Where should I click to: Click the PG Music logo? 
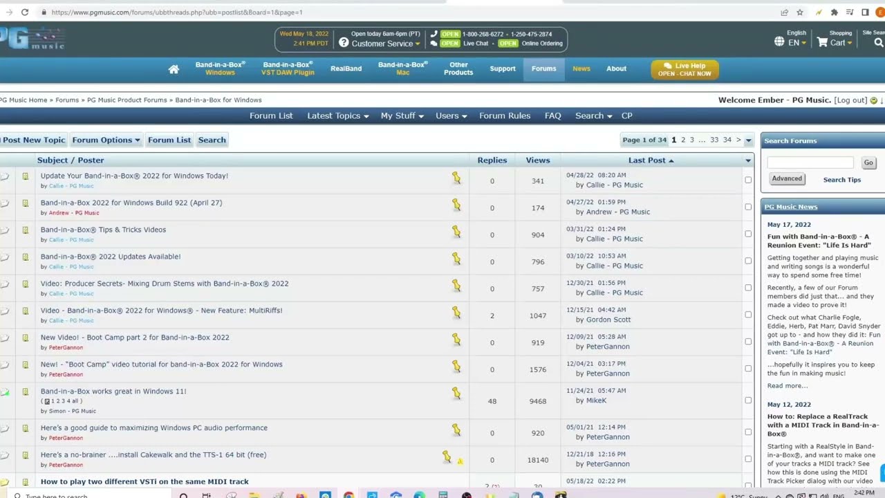tap(32, 39)
